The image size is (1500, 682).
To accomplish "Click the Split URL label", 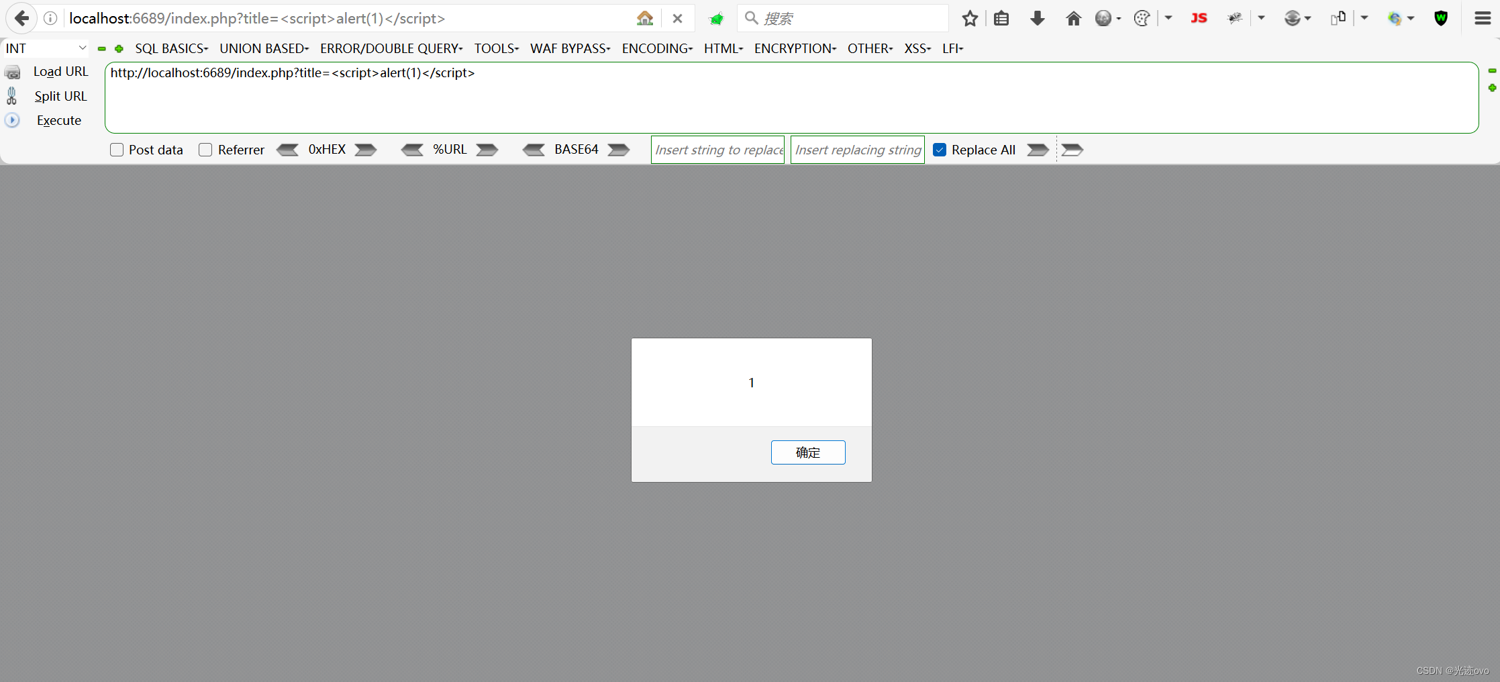I will coord(60,96).
